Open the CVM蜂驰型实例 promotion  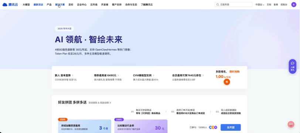142,75
